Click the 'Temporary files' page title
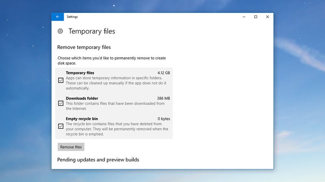 [x=92, y=31]
